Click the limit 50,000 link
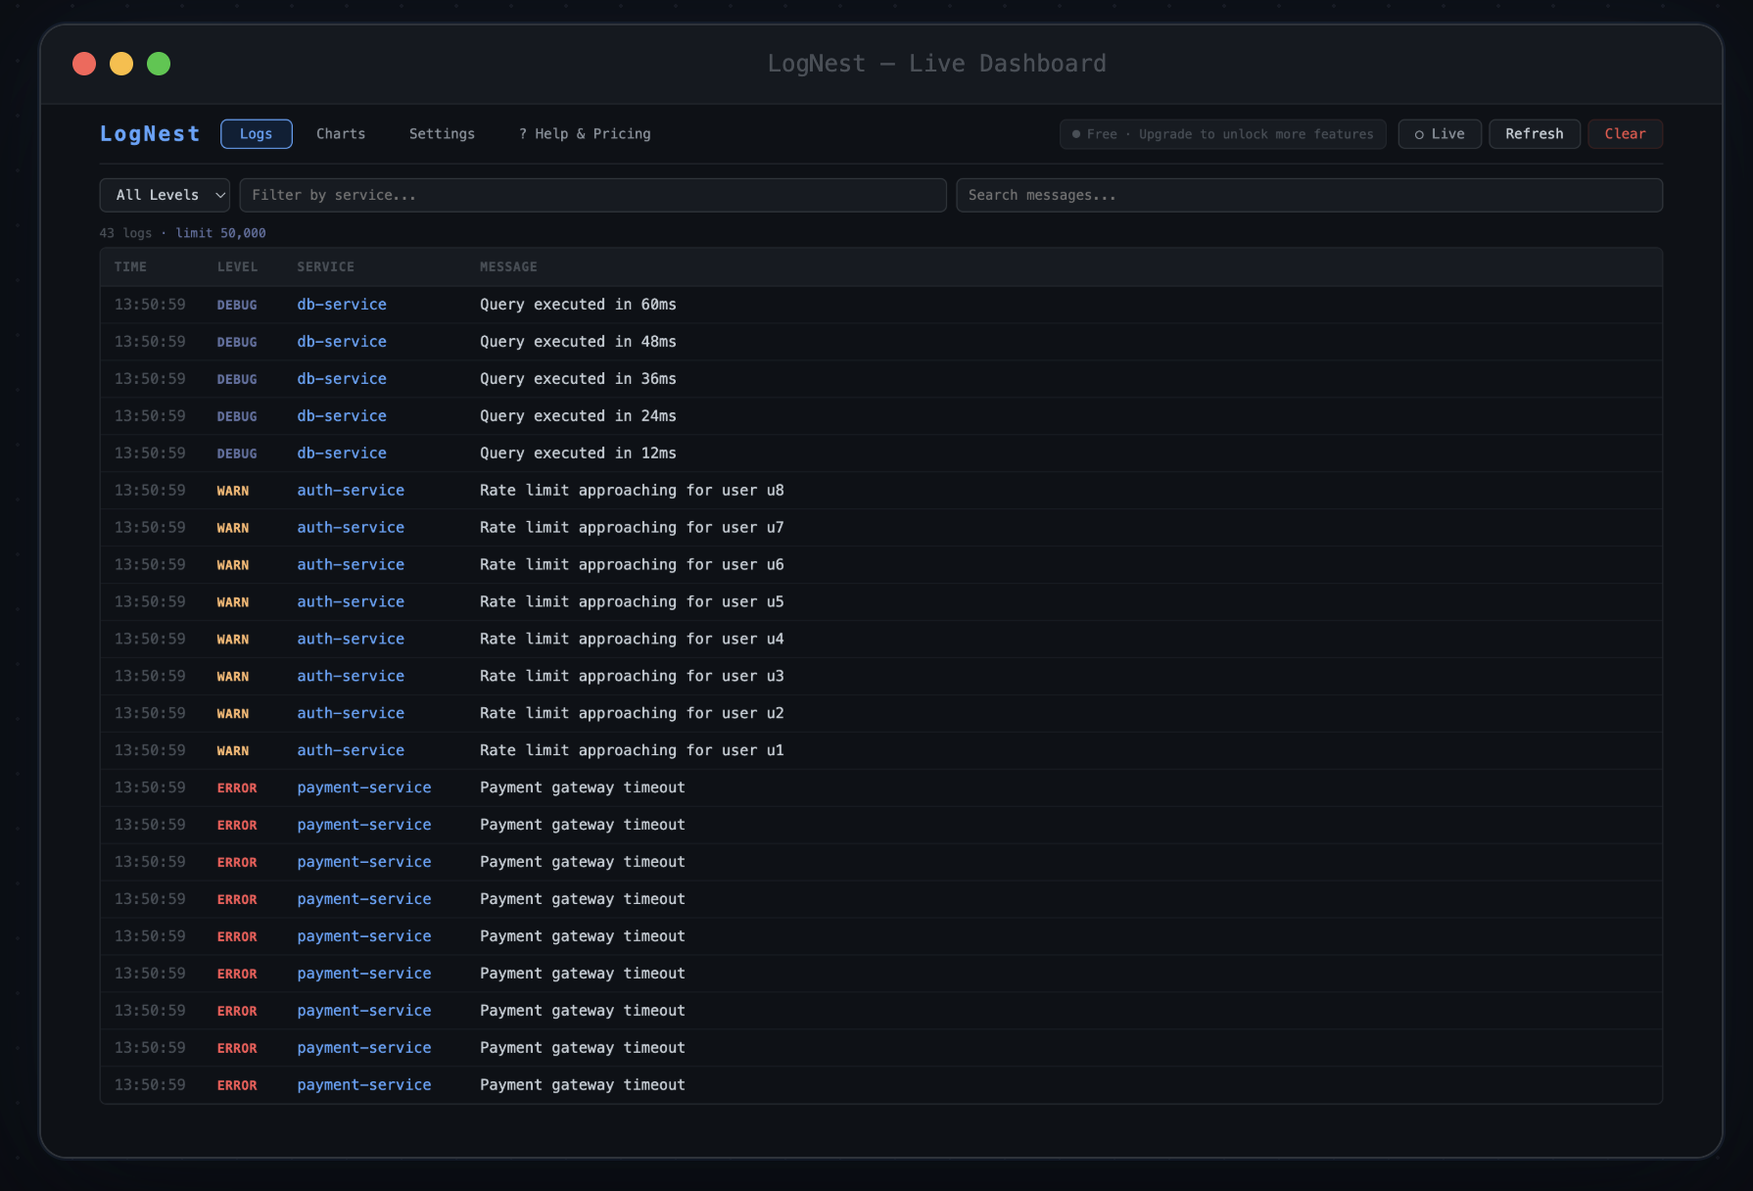1753x1191 pixels. (220, 233)
